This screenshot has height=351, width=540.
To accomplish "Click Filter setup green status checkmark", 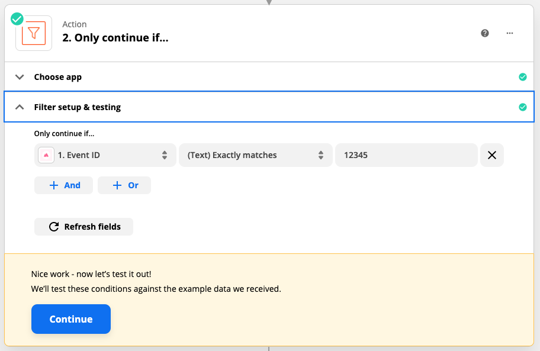I will (x=522, y=107).
